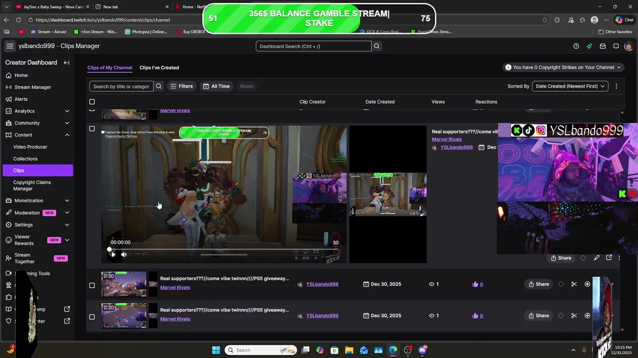This screenshot has width=638, height=358.
Task: Open the whispers chat bubble icon
Action: 616,46
